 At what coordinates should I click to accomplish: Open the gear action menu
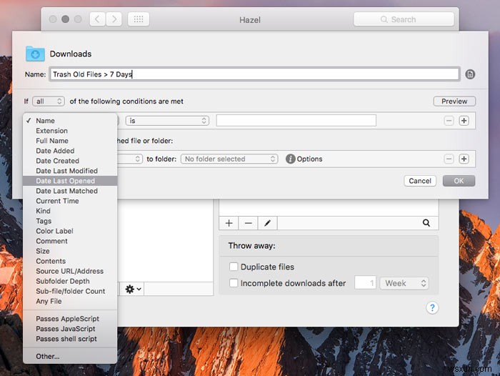133,289
